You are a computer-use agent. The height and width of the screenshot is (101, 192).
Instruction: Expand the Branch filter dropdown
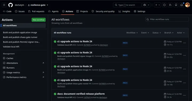click(x=169, y=33)
